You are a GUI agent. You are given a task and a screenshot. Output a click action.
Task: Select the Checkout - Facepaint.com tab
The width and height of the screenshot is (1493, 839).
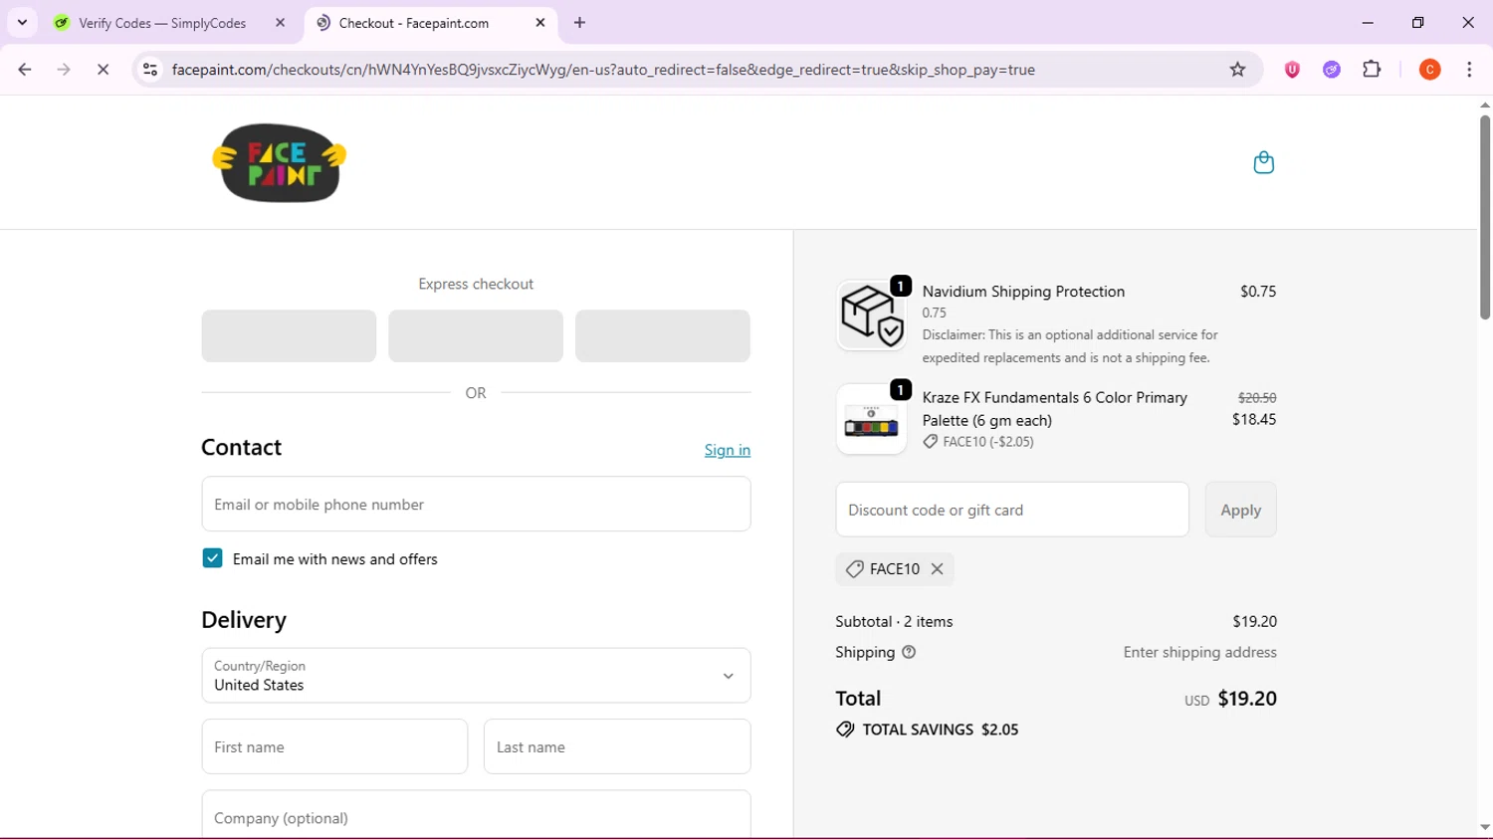pyautogui.click(x=431, y=23)
